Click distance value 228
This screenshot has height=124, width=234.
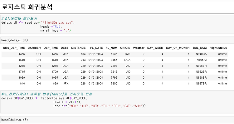pos(83,83)
